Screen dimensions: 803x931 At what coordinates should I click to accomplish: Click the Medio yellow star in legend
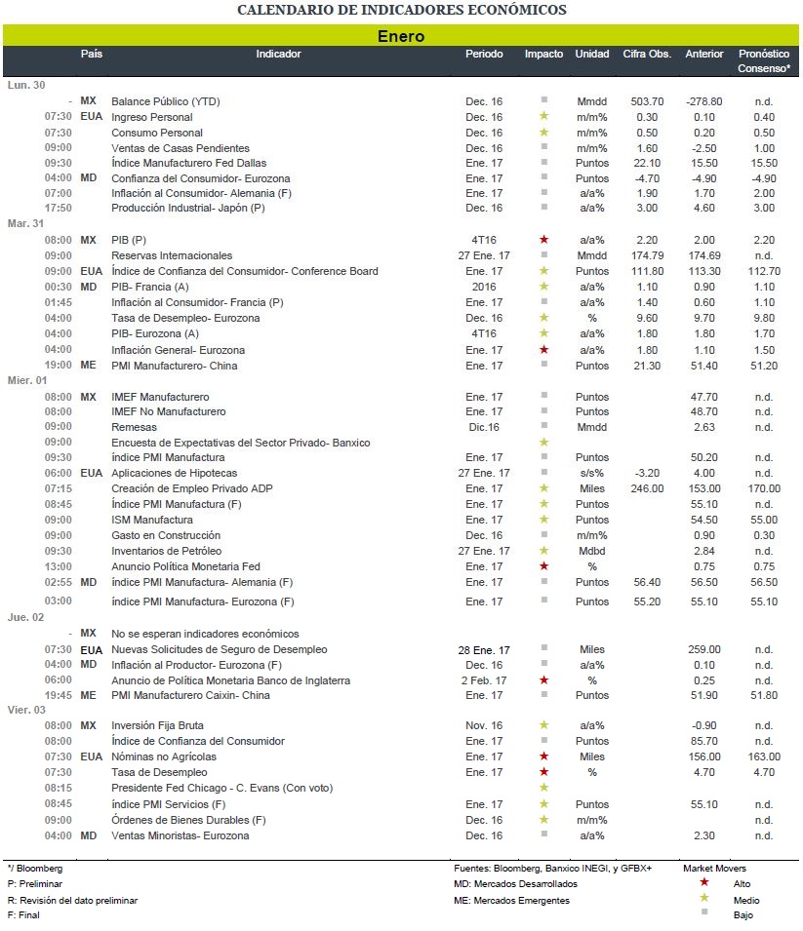[704, 898]
